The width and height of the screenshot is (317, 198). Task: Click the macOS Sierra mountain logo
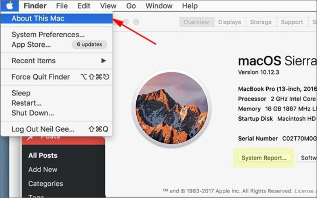click(172, 108)
